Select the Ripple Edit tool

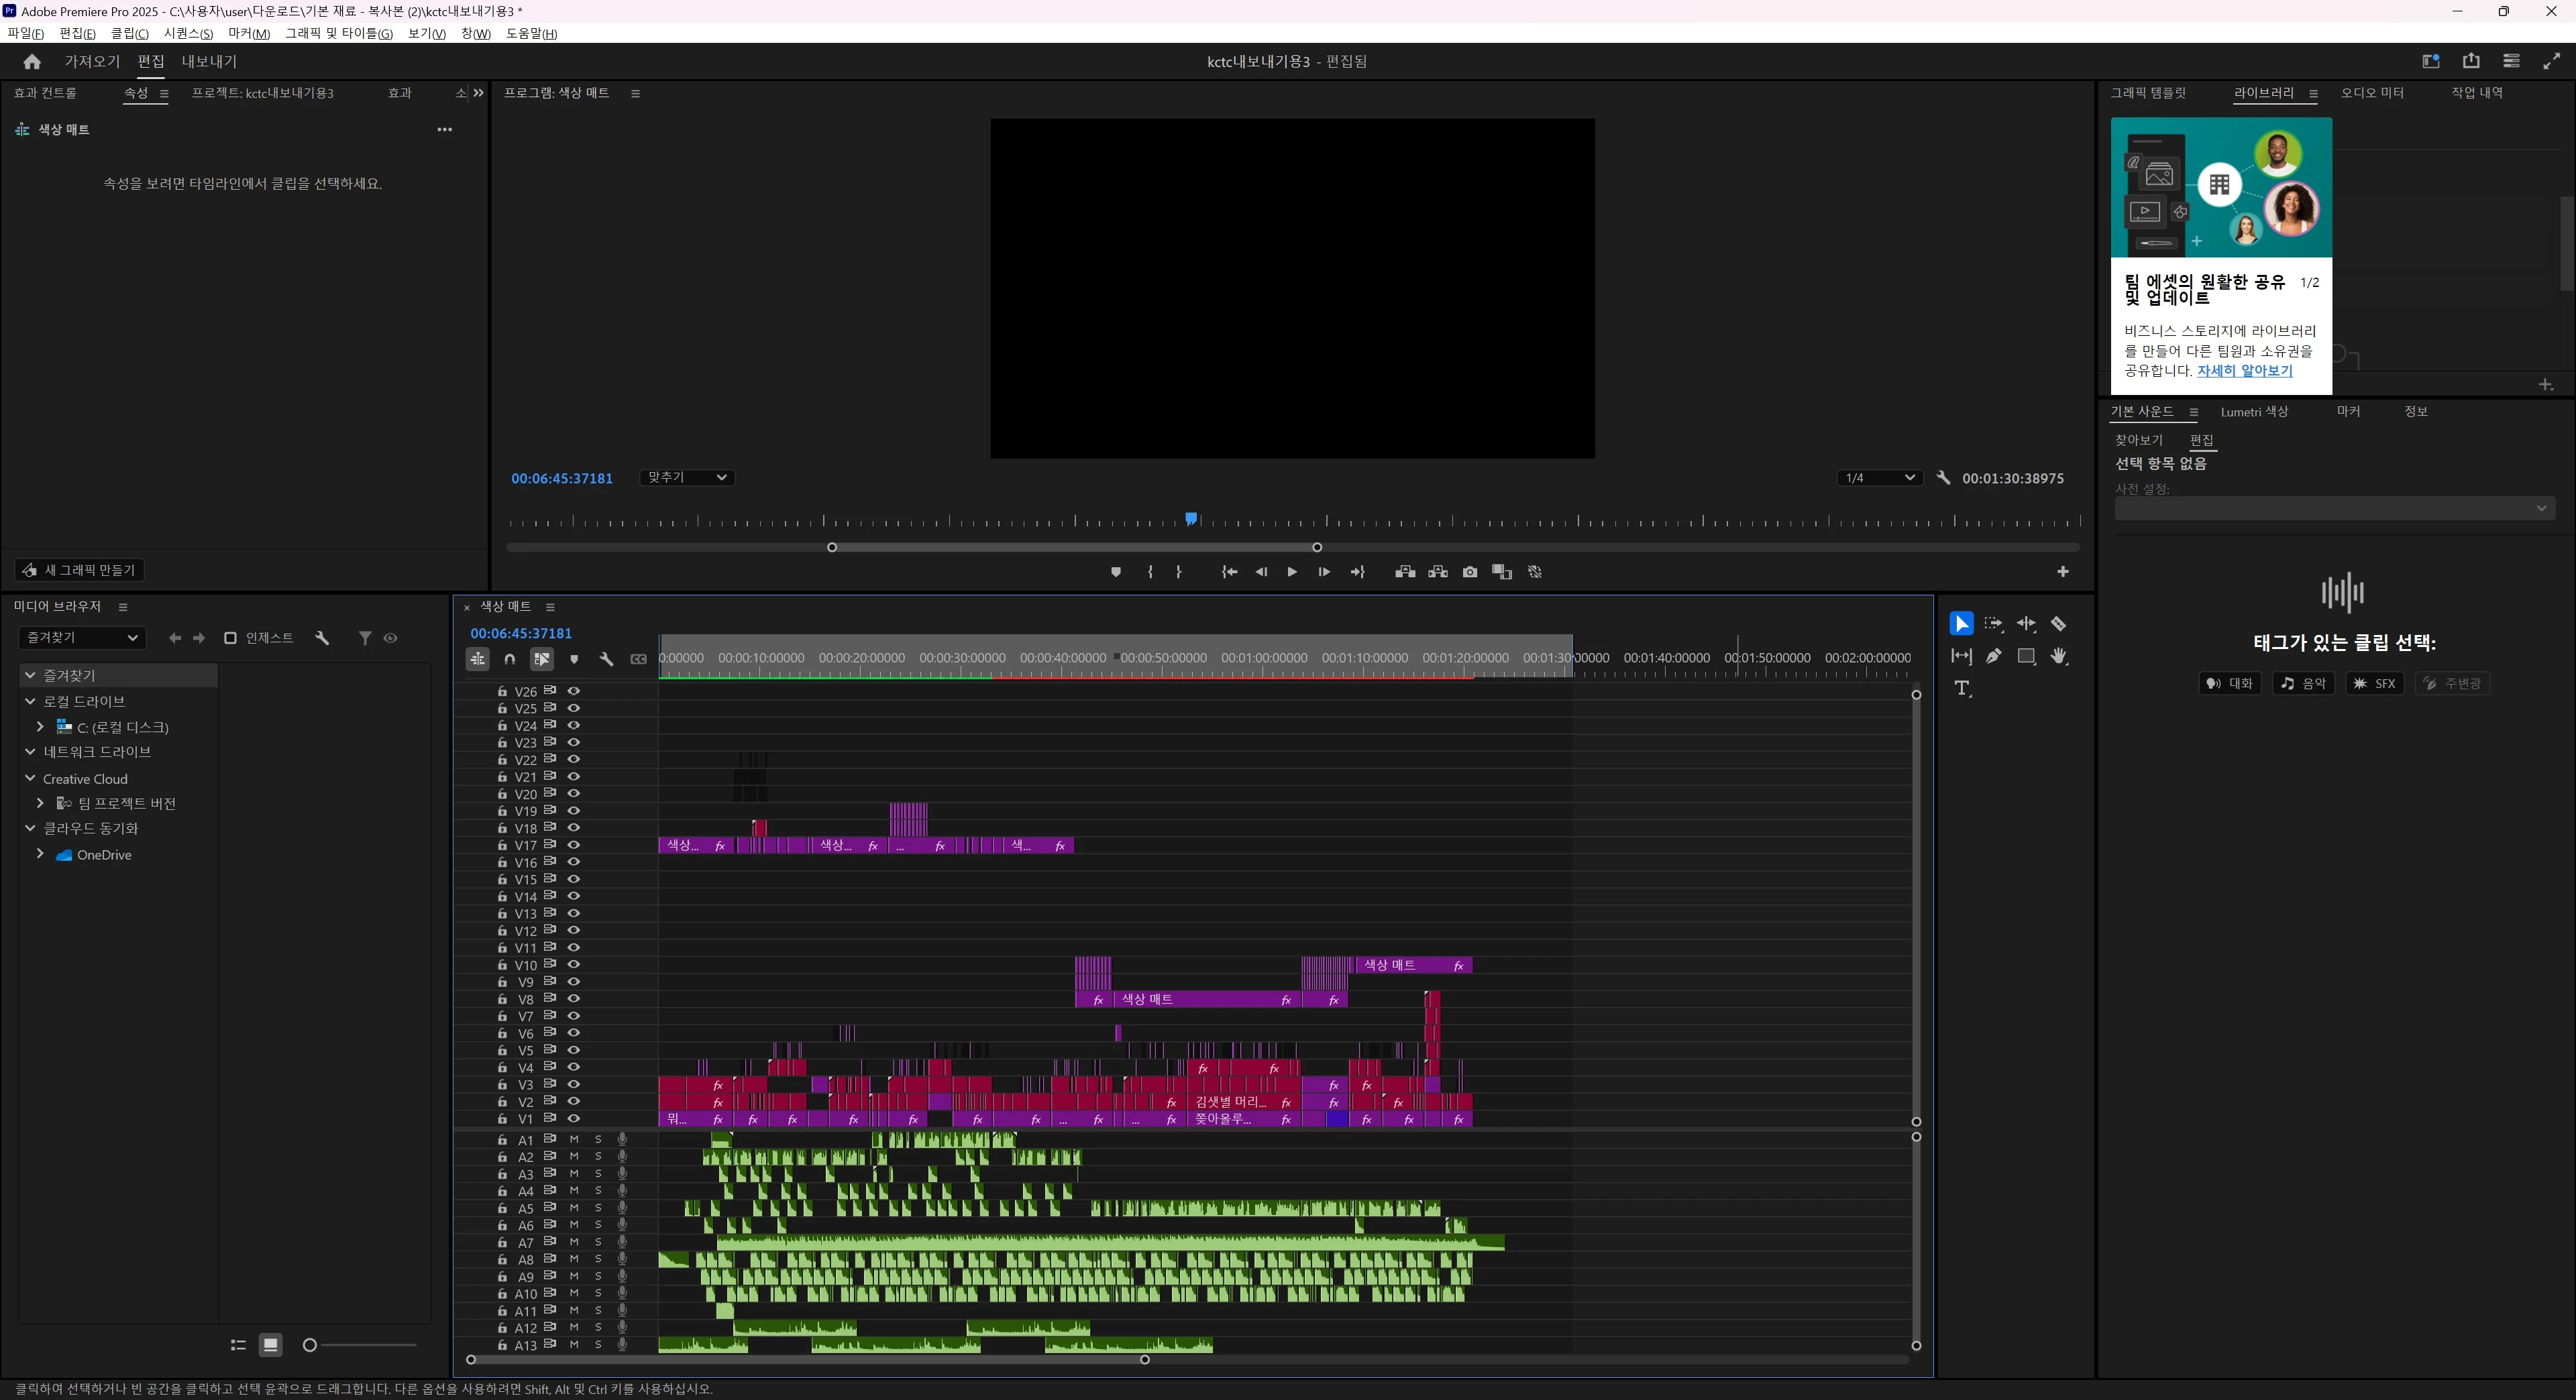[2026, 624]
